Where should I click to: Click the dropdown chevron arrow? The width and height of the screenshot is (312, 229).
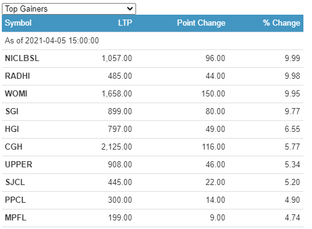click(x=130, y=9)
